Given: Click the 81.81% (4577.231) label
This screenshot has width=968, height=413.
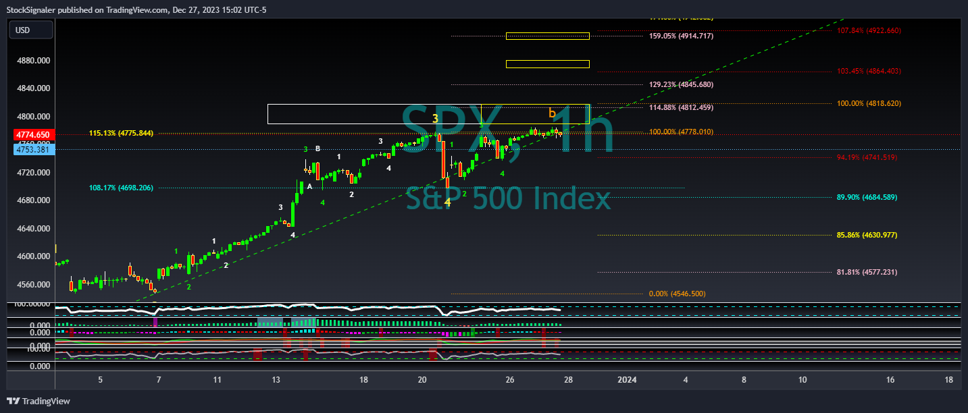Looking at the screenshot, I should click(867, 273).
